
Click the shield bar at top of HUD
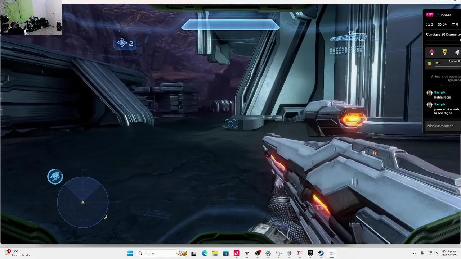[x=230, y=25]
